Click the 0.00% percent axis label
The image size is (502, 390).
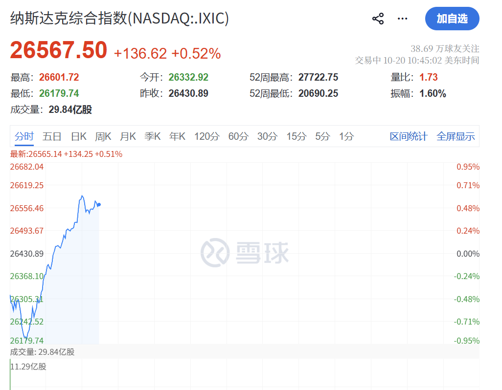pyautogui.click(x=468, y=254)
